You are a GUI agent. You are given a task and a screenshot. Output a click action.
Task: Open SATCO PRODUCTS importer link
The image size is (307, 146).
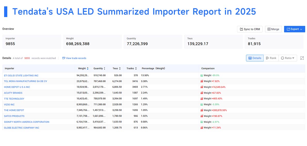[14, 116]
